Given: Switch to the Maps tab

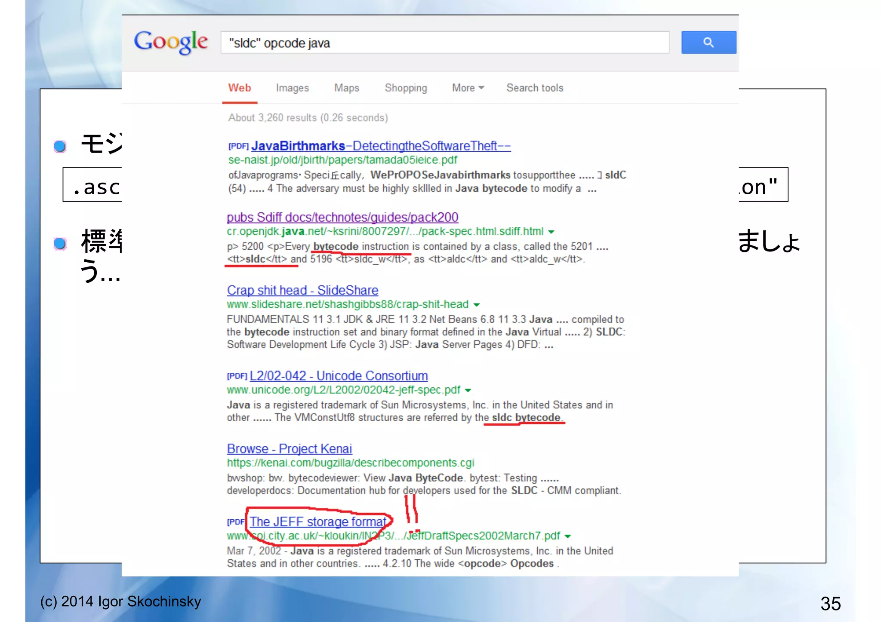Looking at the screenshot, I should pyautogui.click(x=346, y=88).
